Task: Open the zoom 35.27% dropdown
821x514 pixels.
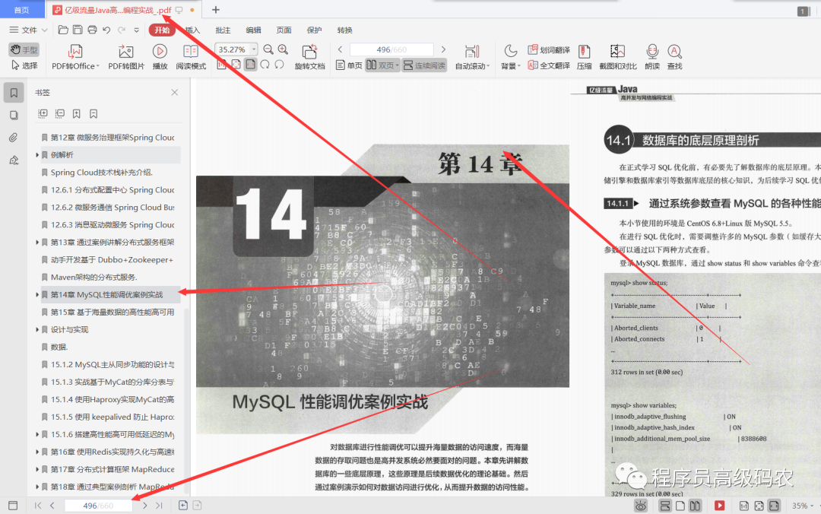Action: point(254,49)
